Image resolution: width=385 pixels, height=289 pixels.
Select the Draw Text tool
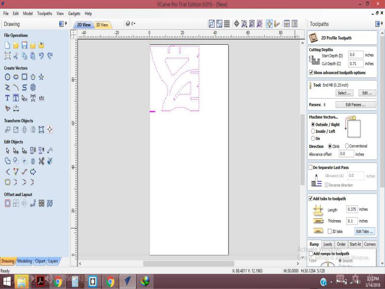point(7,98)
